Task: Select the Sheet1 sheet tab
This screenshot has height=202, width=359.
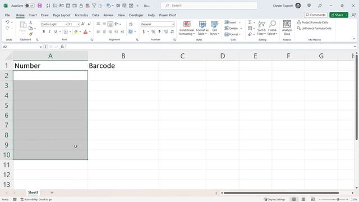Action: coord(33,192)
